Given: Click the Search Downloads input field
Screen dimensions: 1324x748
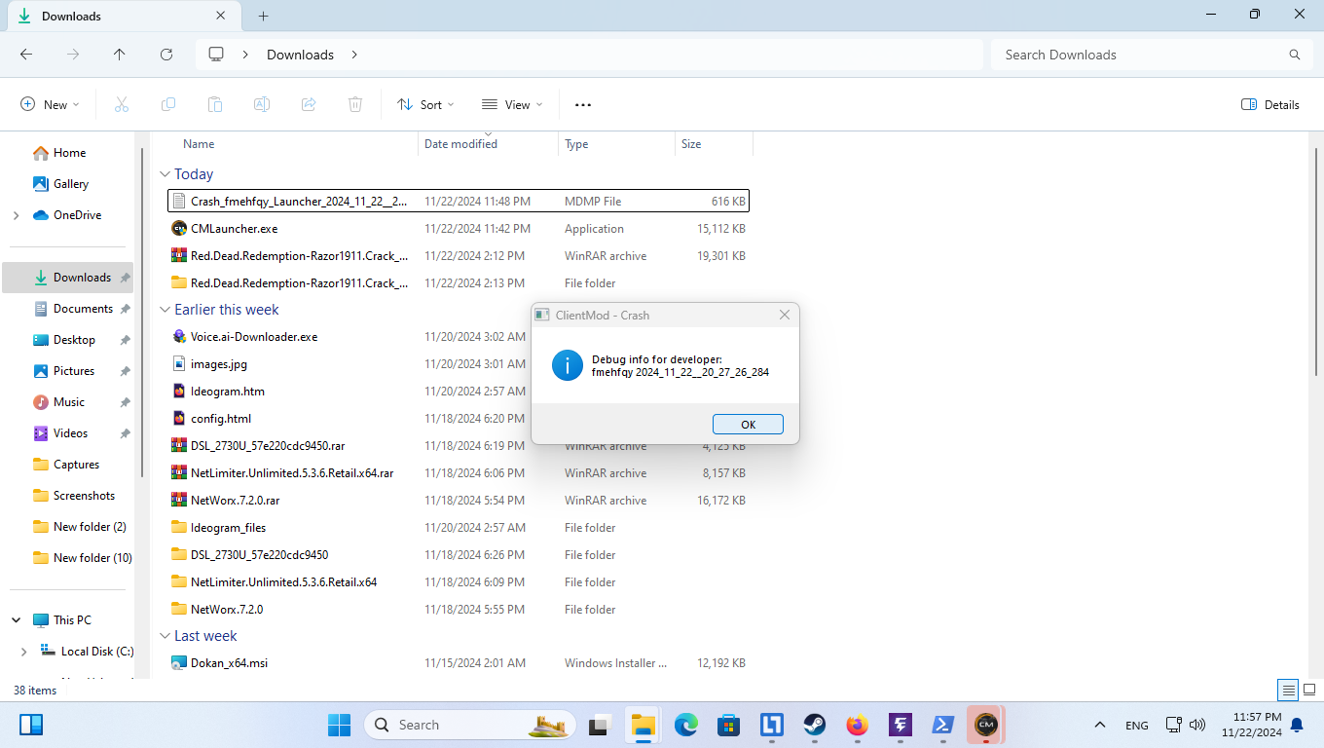Looking at the screenshot, I should point(1139,55).
